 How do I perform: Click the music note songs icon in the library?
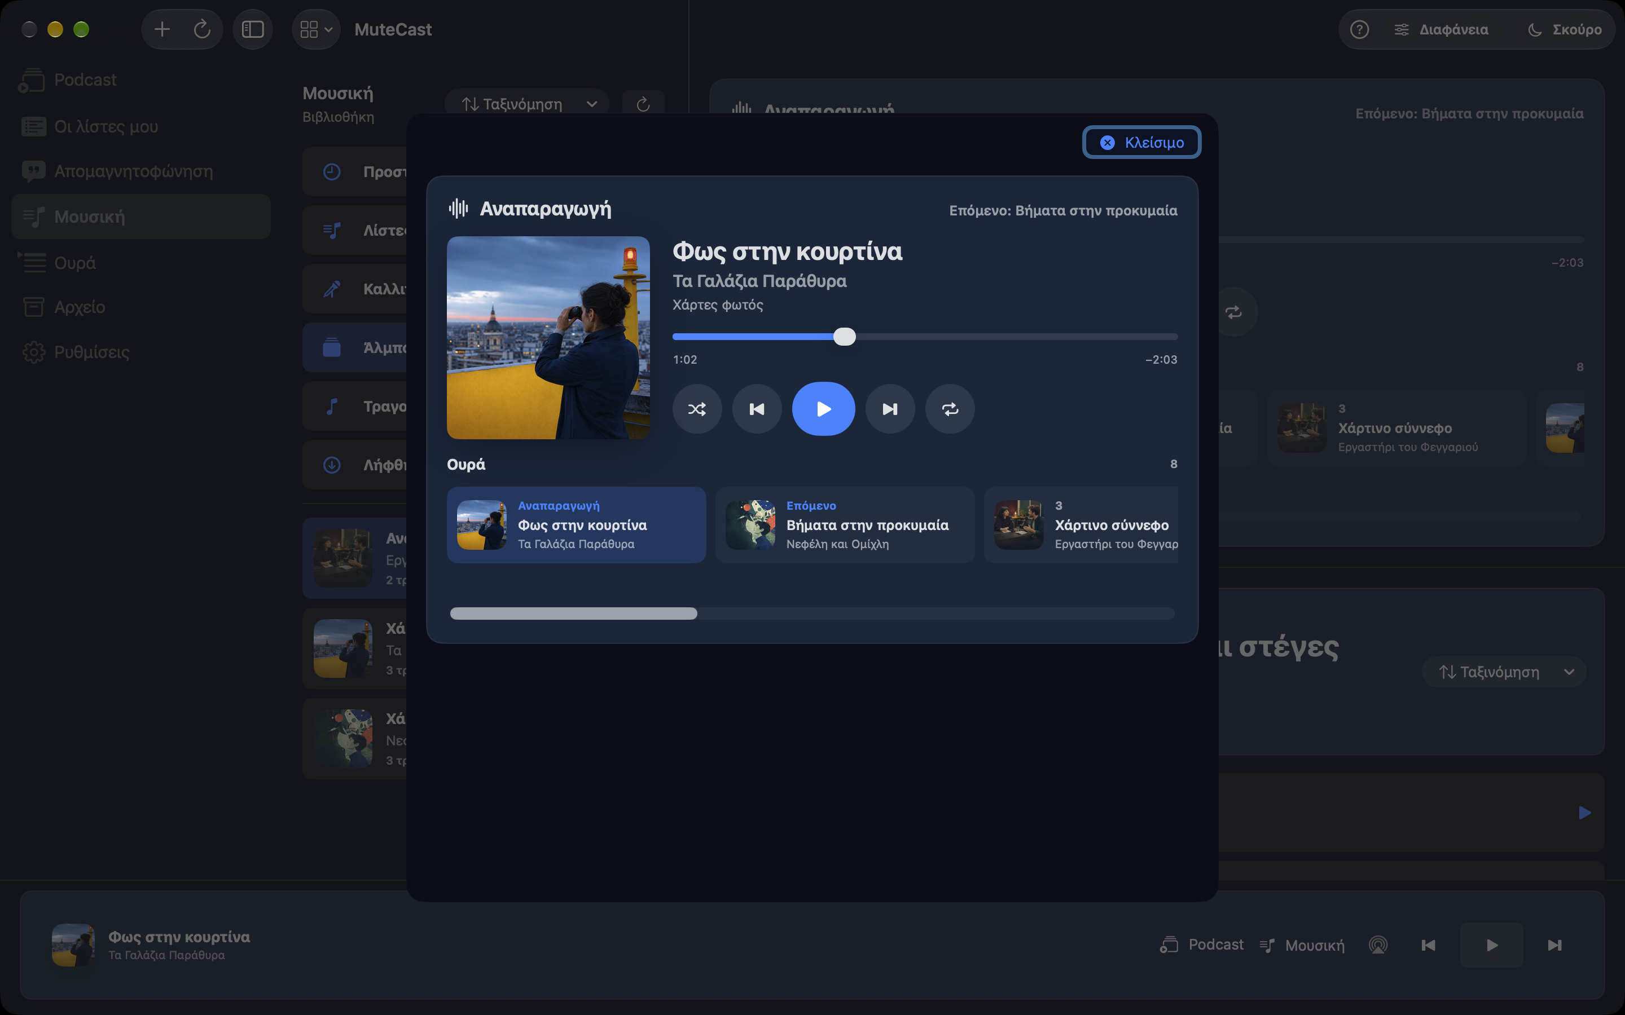coord(332,406)
